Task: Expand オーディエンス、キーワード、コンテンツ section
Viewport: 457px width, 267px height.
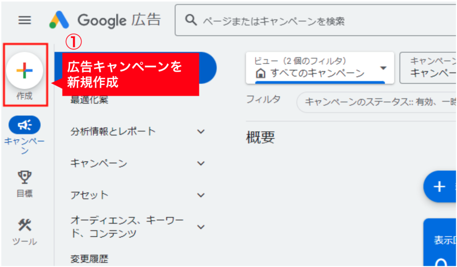Action: click(201, 227)
